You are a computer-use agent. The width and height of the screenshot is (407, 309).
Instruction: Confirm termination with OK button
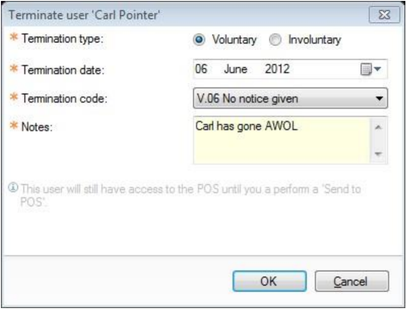[268, 281]
